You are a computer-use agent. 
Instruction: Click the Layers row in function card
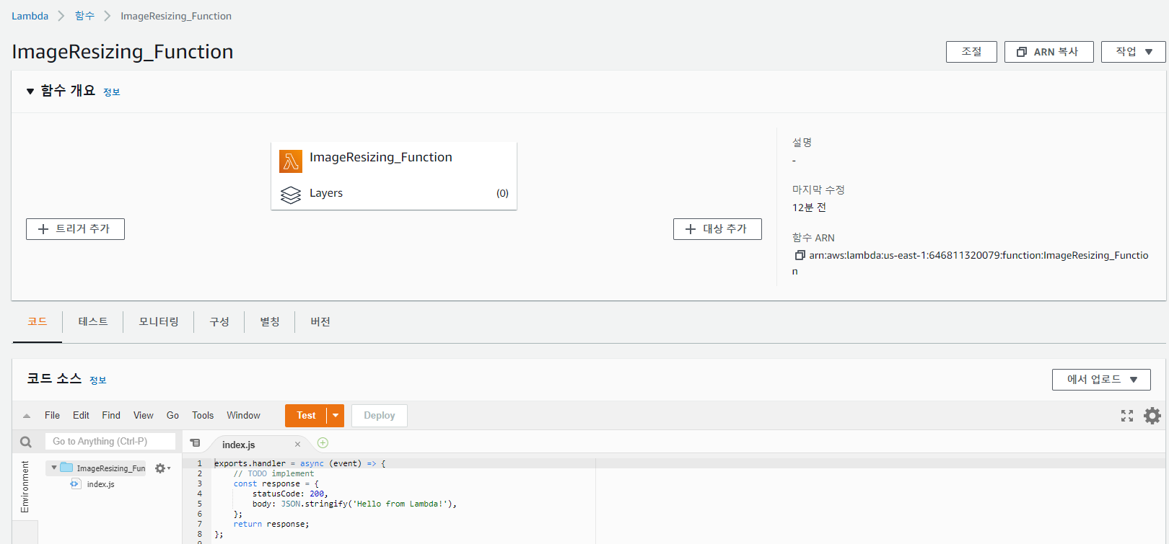394,193
